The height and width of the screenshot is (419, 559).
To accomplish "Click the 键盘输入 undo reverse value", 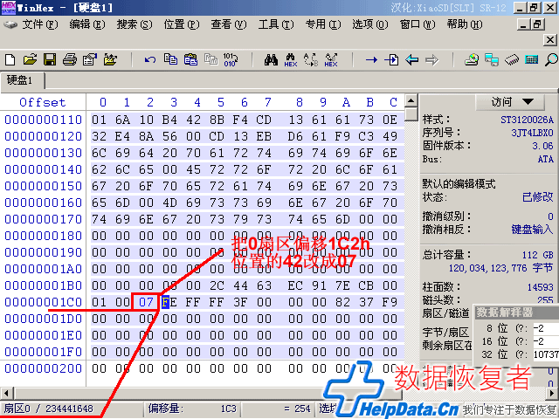I will coord(532,229).
